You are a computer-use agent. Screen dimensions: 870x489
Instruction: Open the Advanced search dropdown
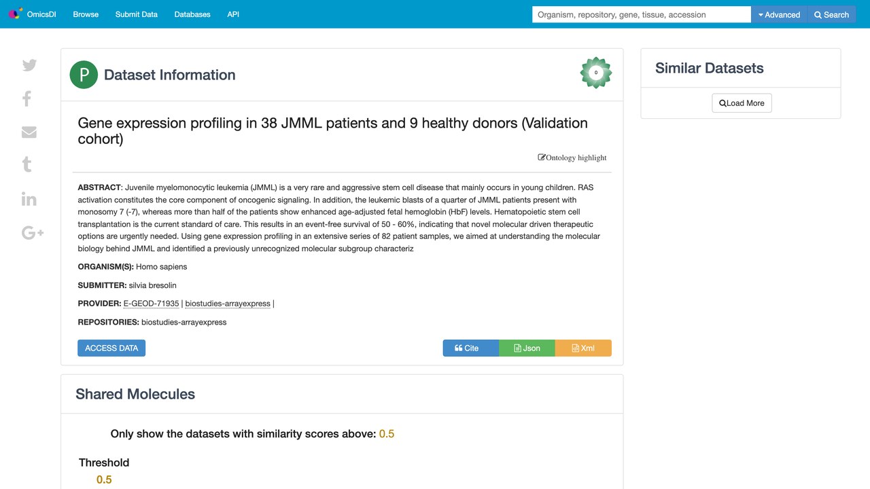[x=779, y=14]
